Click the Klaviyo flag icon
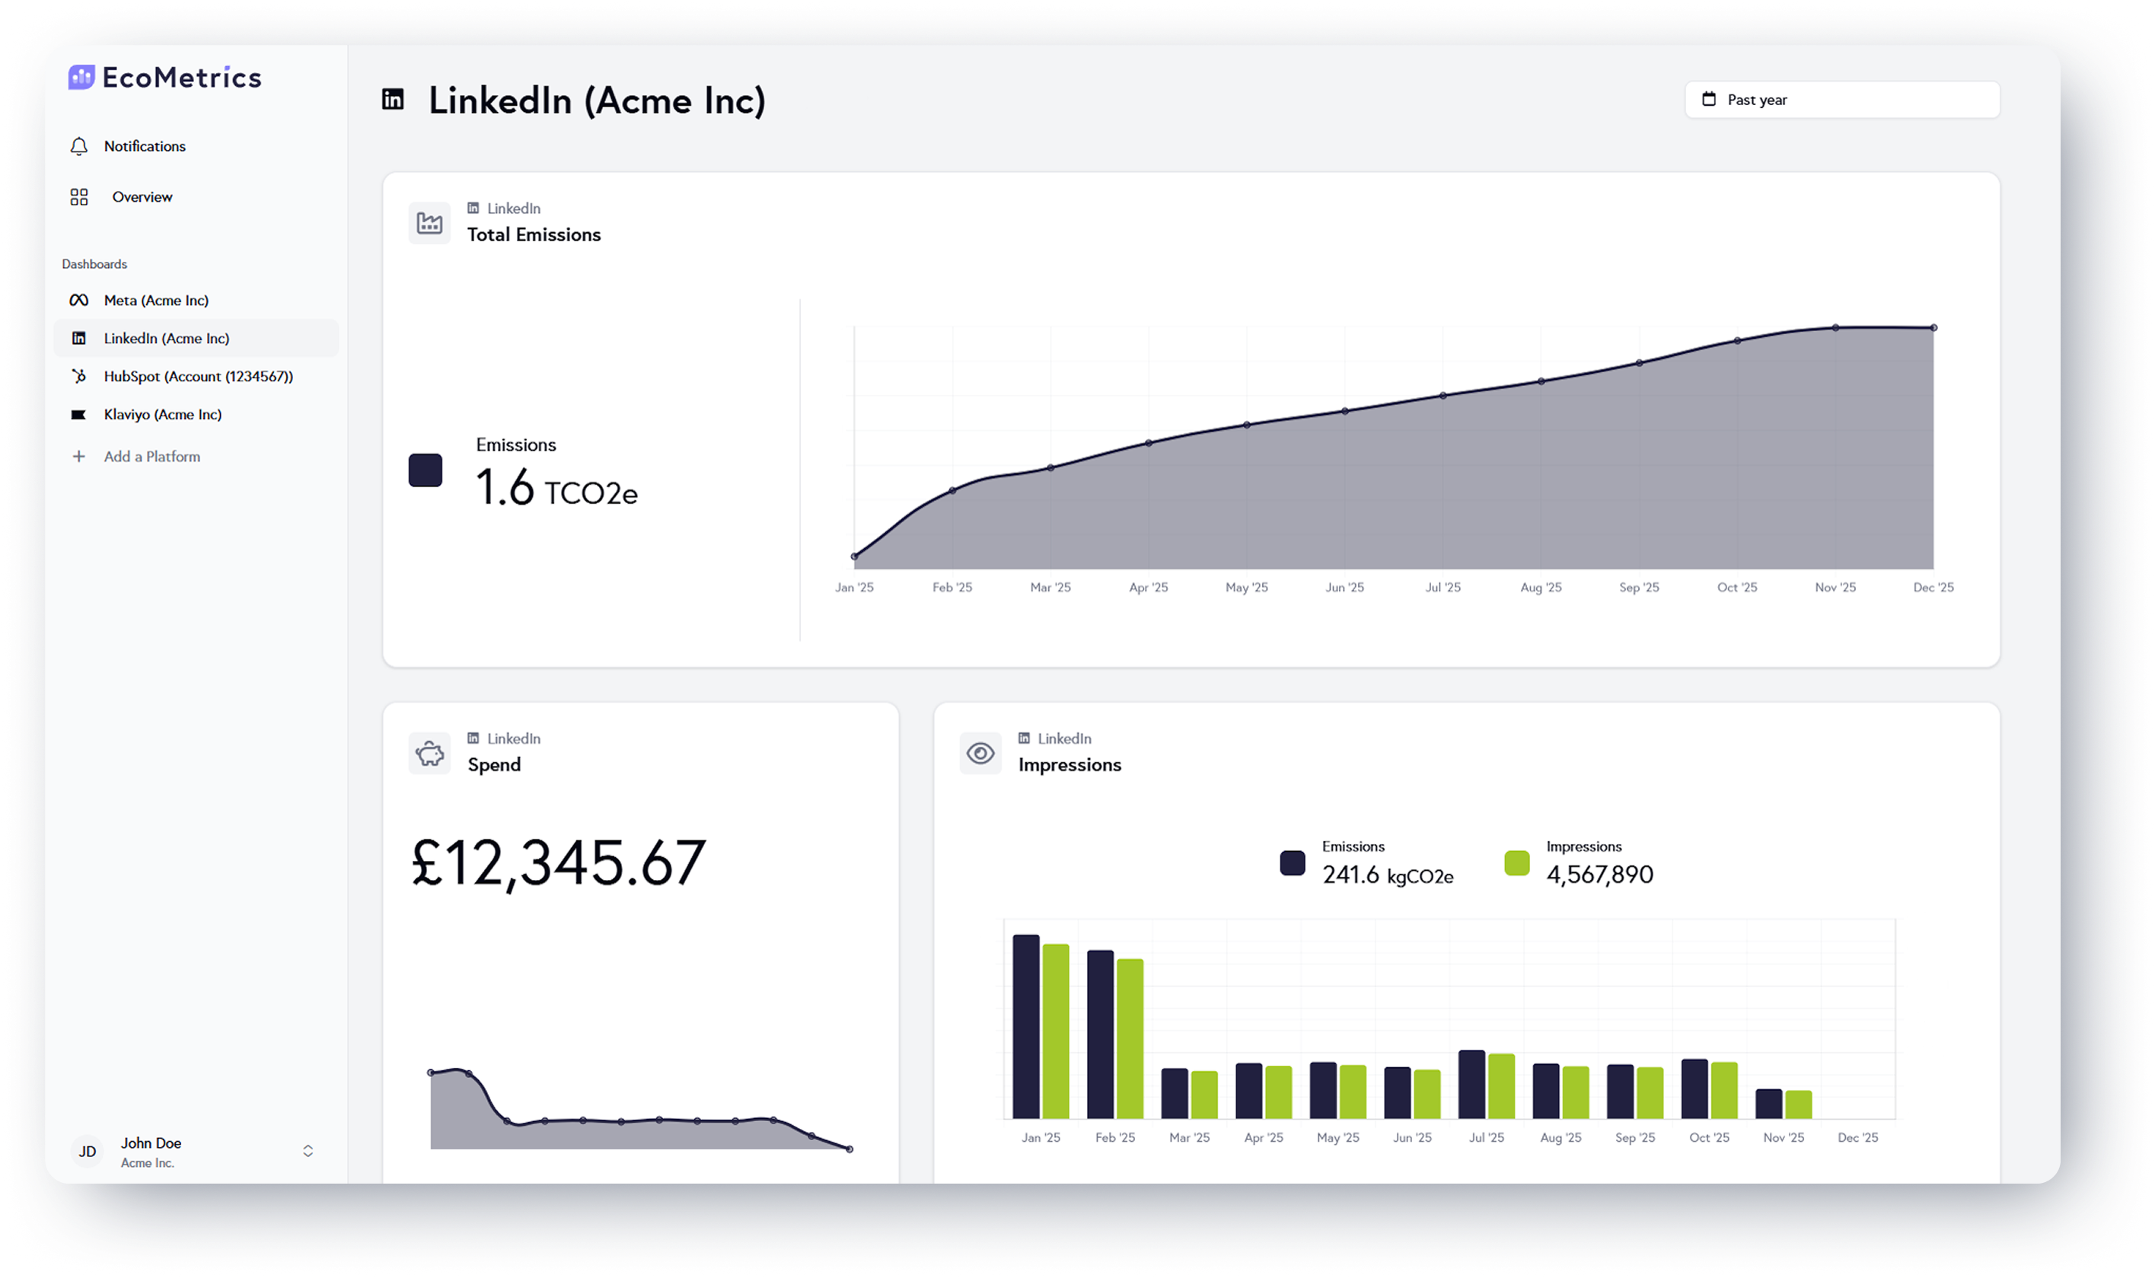Image resolution: width=2155 pixels, height=1278 pixels. (79, 414)
